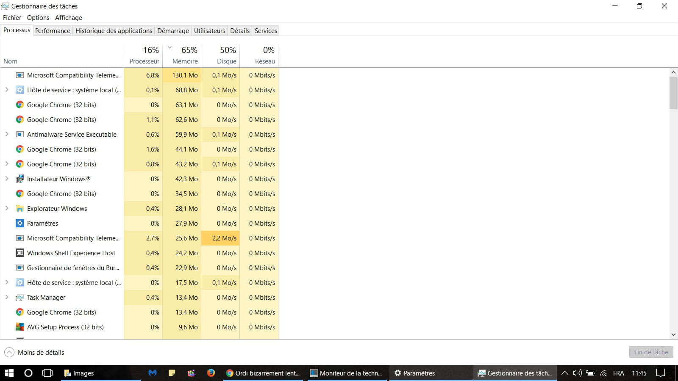
Task: Switch to the Utilisateurs tab
Action: click(209, 31)
